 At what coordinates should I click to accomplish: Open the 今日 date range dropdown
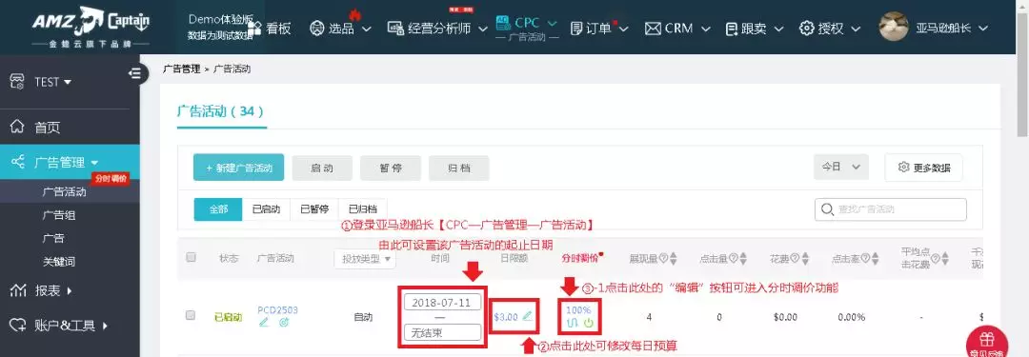pos(840,168)
